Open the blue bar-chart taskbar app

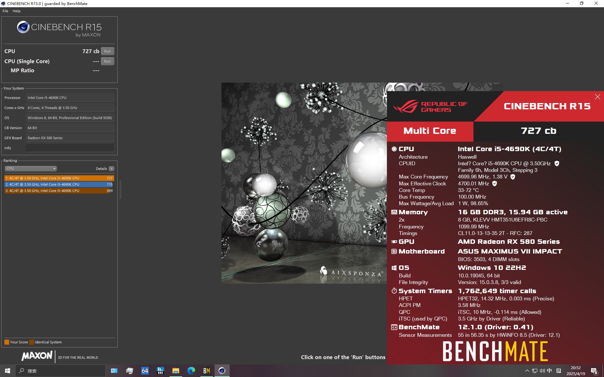[160, 371]
